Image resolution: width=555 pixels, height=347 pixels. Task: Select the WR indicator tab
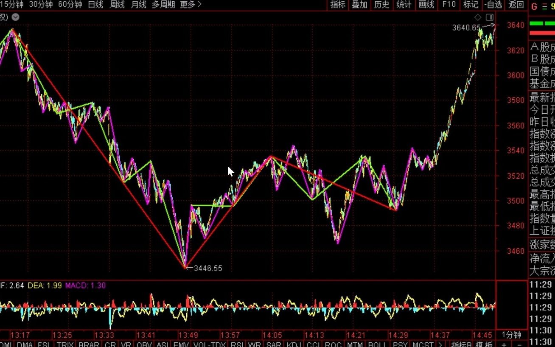point(255,344)
